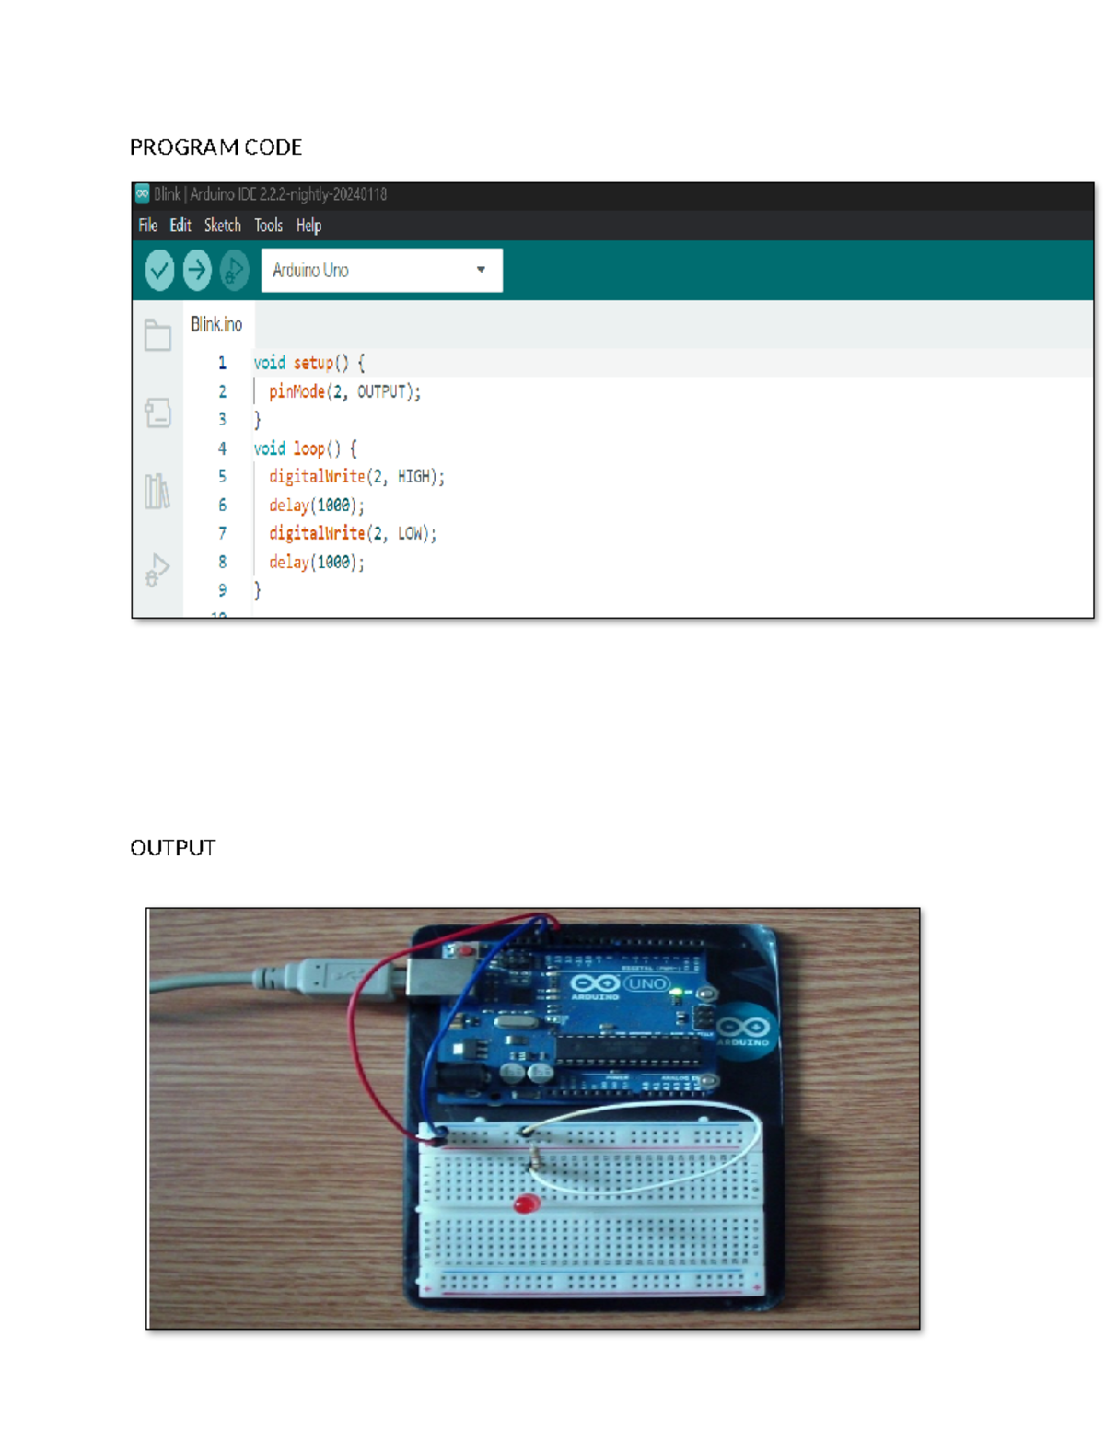
Task: Open the File menu
Action: click(147, 226)
